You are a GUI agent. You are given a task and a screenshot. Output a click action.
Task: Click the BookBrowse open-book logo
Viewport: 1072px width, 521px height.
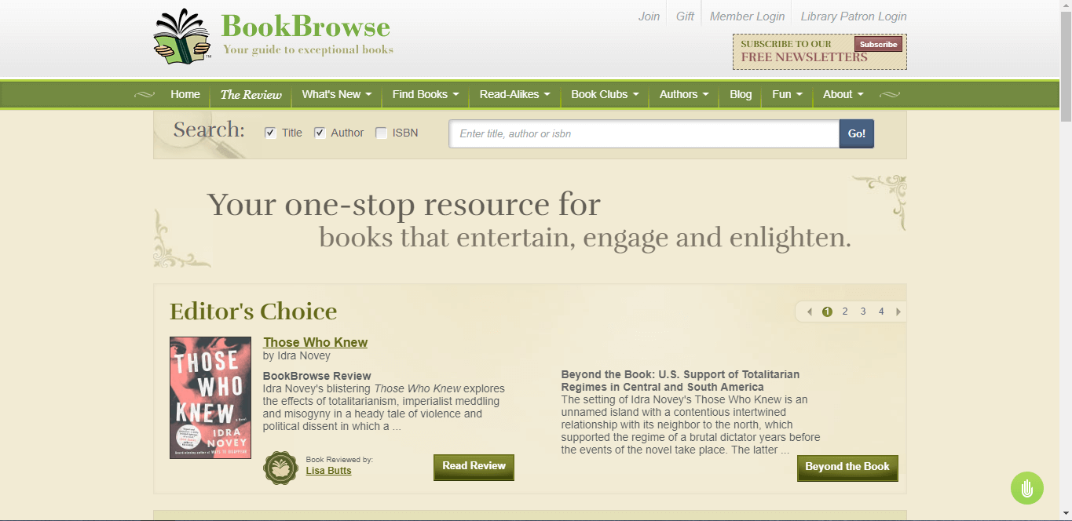coord(183,36)
